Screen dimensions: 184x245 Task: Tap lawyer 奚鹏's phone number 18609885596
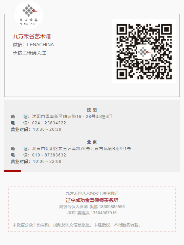click(112, 207)
